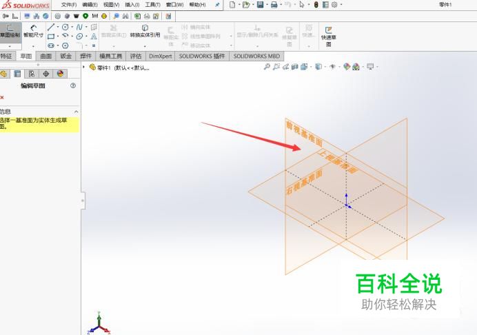Open the 插入(I) menu
Viewport: 477px width, 335px height.
pyautogui.click(x=132, y=5)
